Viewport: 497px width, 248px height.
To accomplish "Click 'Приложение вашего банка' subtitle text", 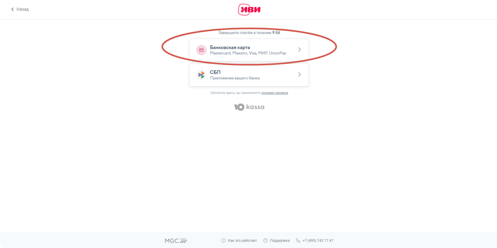I will 234,78.
